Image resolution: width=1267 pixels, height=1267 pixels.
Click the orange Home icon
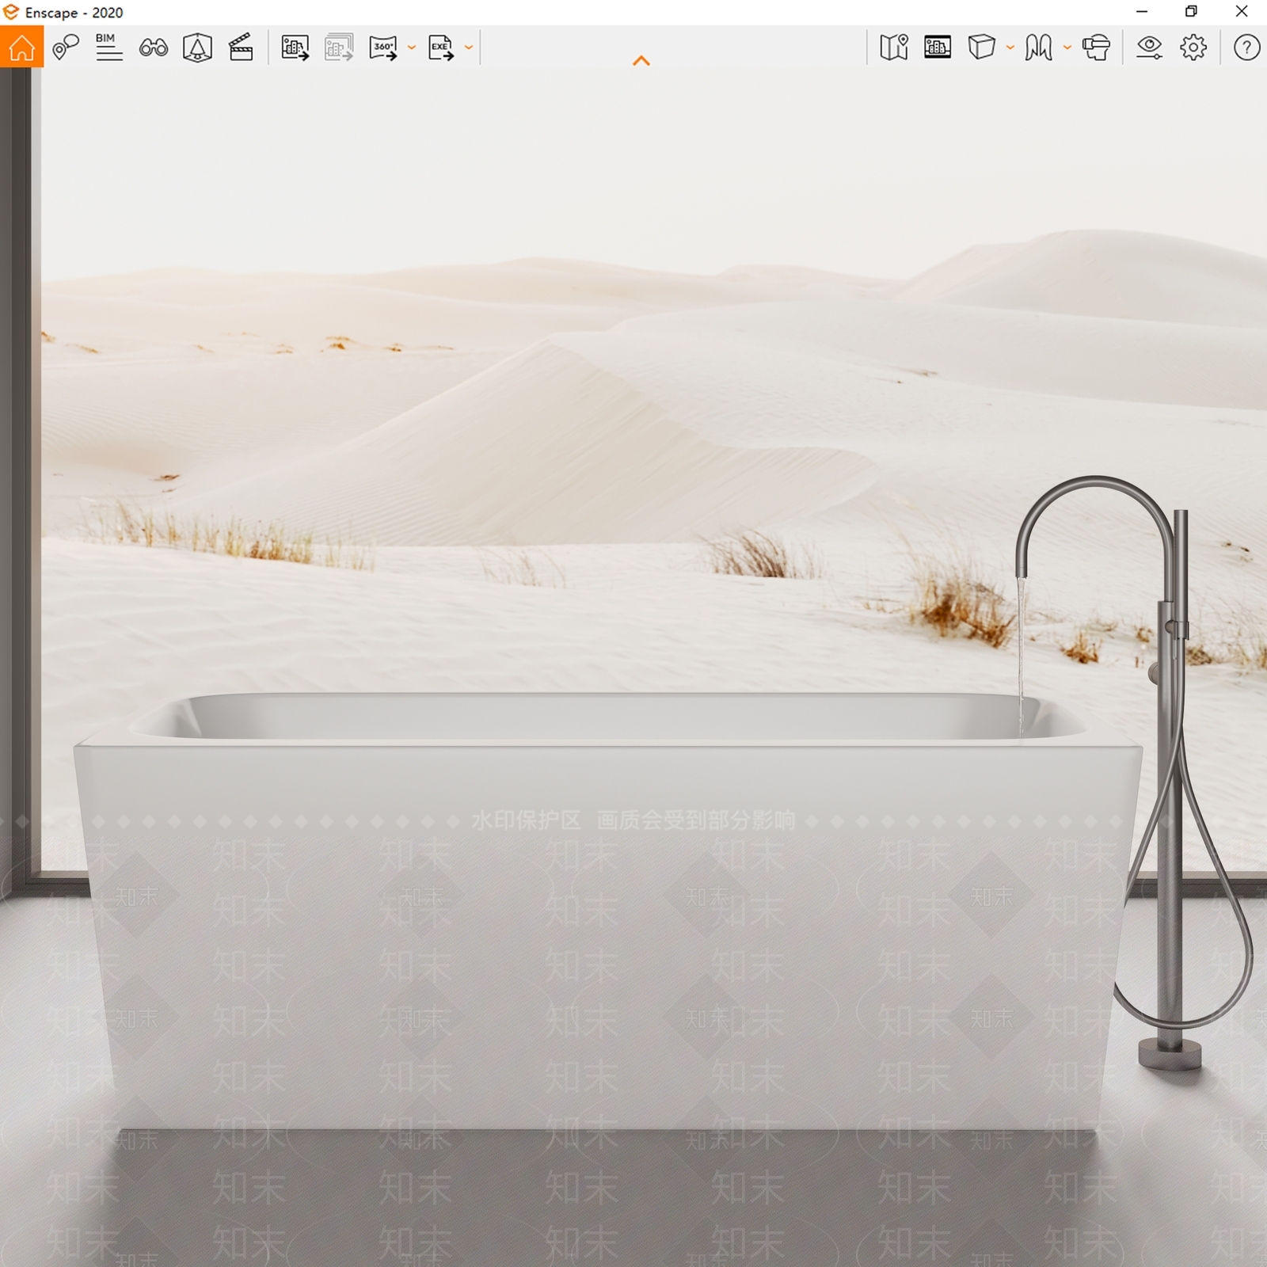(x=21, y=47)
